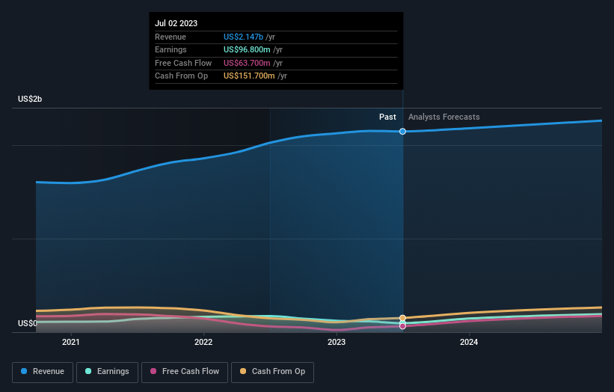
Task: Click the 2021 x-axis label
Action: pyautogui.click(x=71, y=343)
